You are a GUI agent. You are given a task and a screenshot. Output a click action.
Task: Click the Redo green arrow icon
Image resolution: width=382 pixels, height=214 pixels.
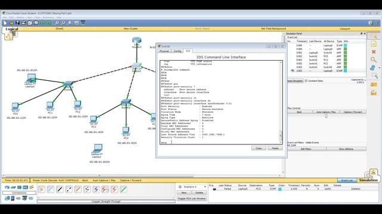pyautogui.click(x=49, y=23)
